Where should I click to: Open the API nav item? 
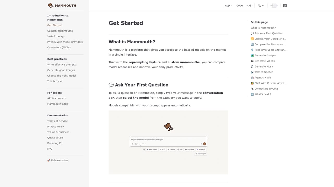click(249, 5)
